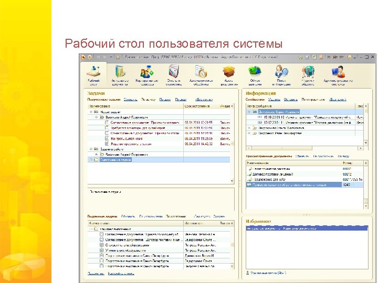Select the Договор поставки лицензий viewed document
Viewport: 378px width, 283px height.
(304, 174)
